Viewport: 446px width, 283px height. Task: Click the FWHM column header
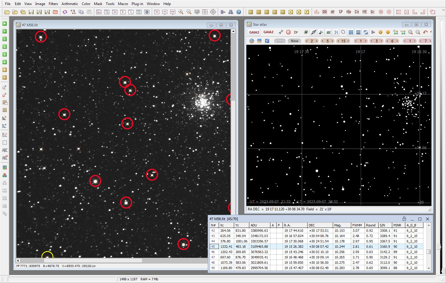coord(358,225)
